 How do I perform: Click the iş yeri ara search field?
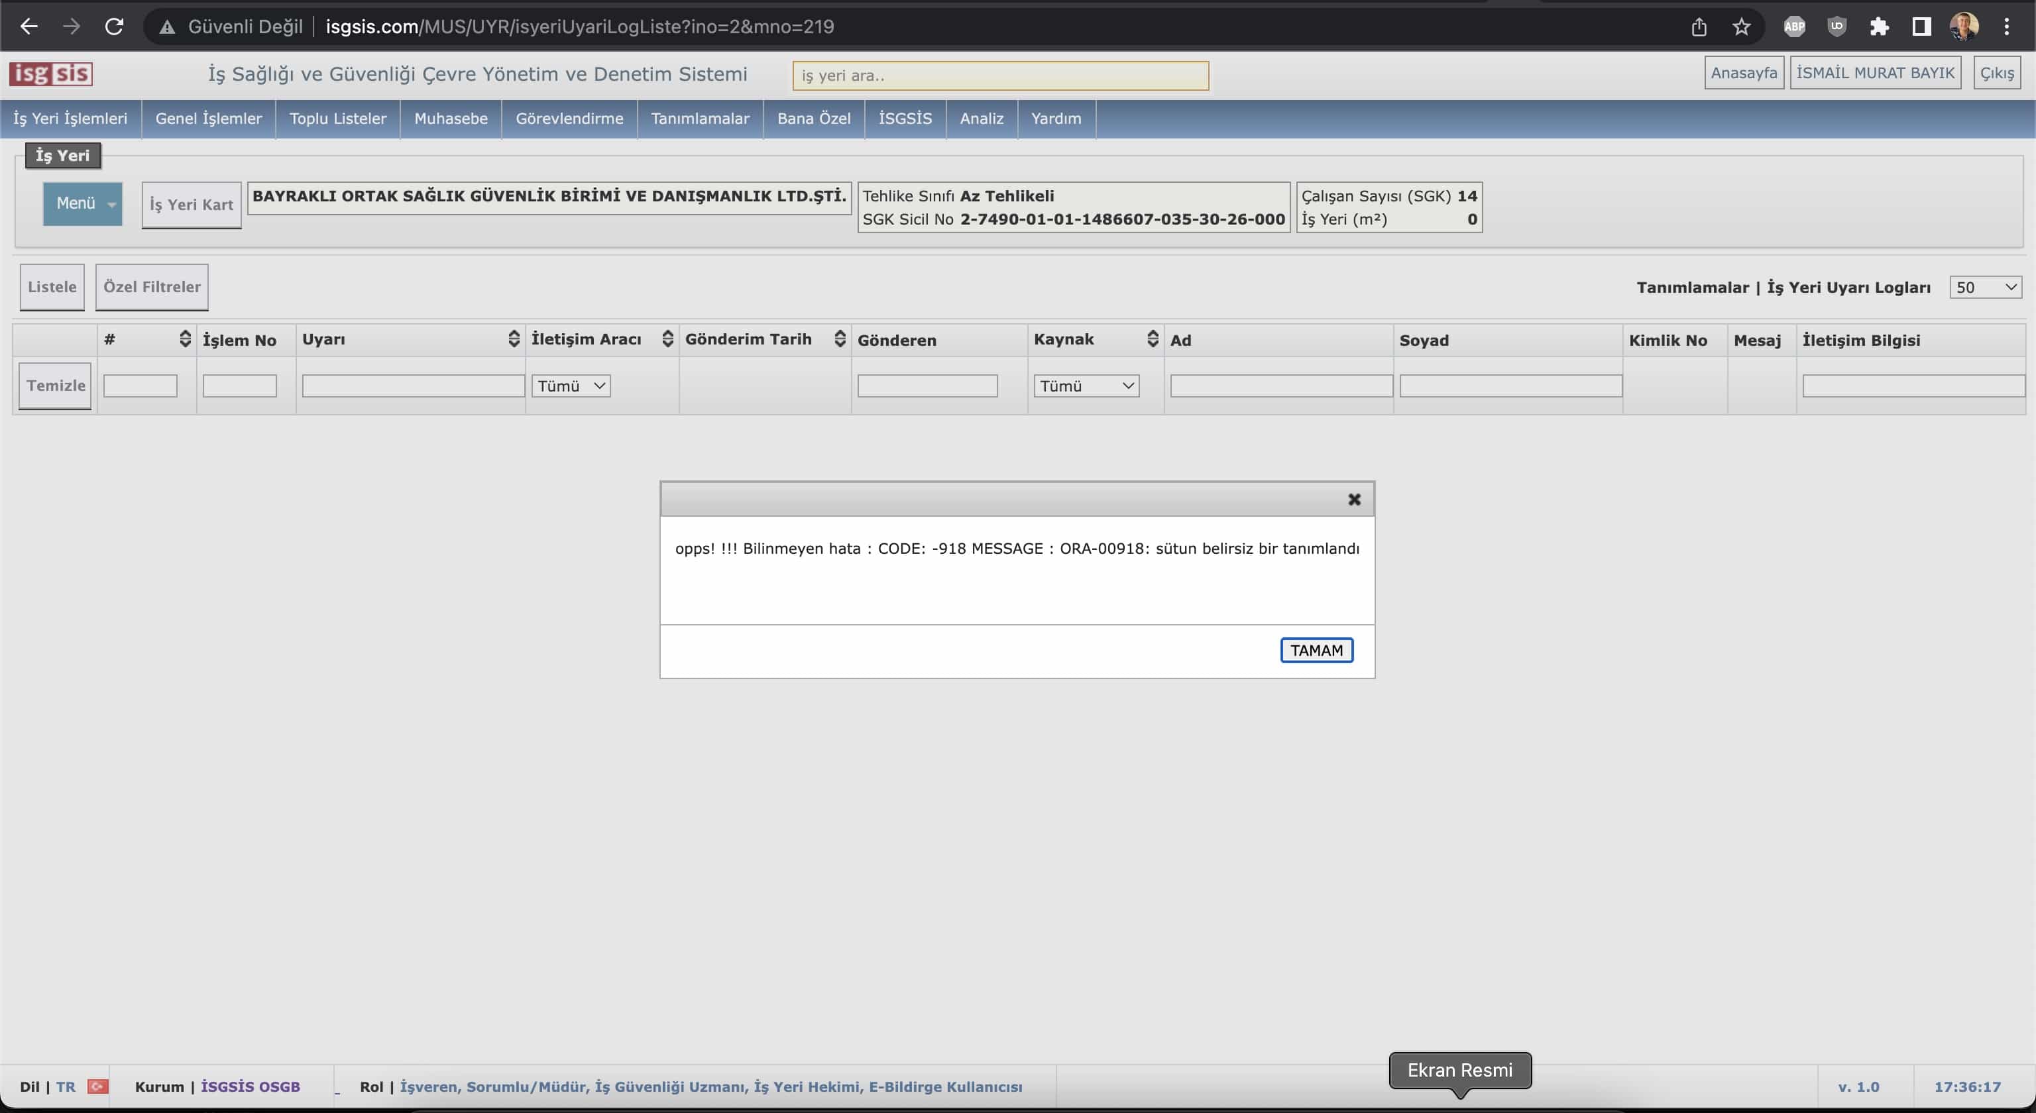1000,76
